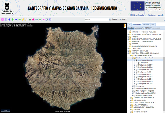Enable OrtoExpress año 2016 checkbox
The image size is (165, 113).
click(136, 84)
